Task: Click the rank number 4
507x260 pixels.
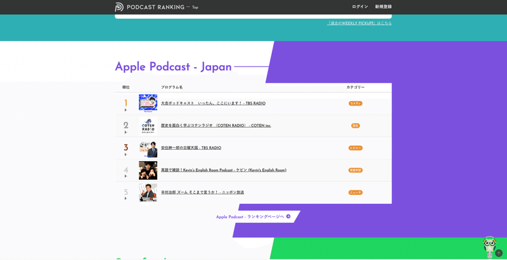Action: tap(125, 170)
